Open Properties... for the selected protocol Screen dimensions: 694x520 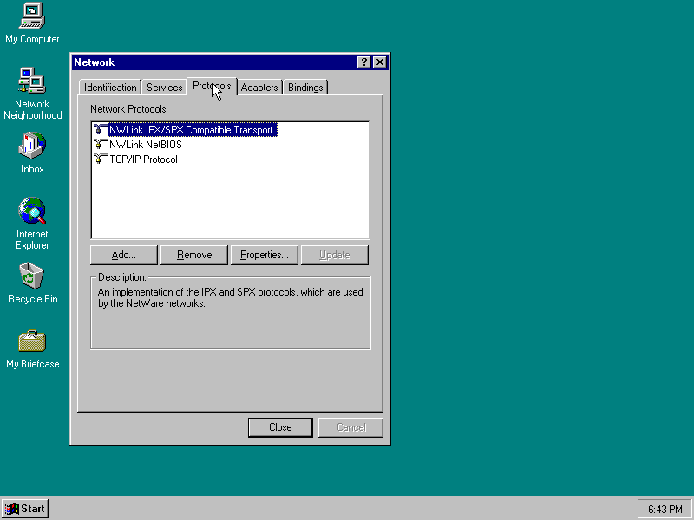tap(265, 255)
